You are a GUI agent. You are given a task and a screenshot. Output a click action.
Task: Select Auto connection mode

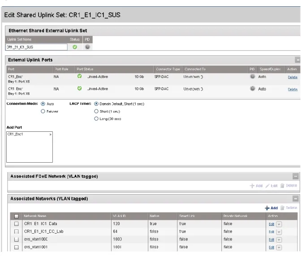[x=43, y=104]
